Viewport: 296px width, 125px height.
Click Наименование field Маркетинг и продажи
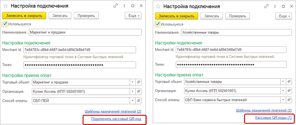click(85, 32)
